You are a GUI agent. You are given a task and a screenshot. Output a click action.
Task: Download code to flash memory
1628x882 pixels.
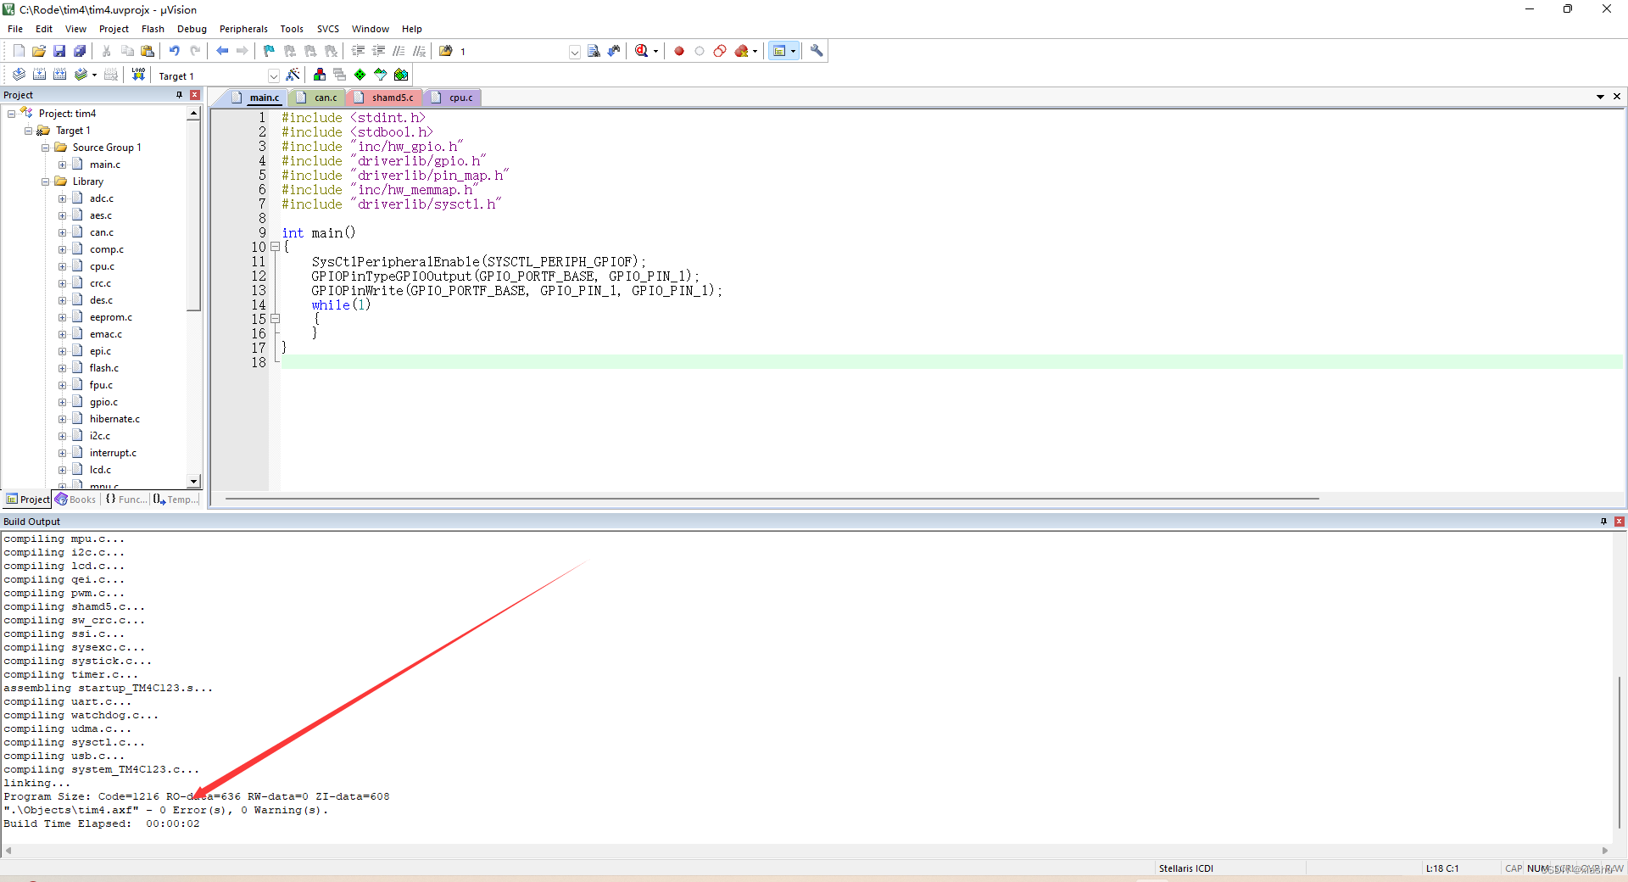[x=138, y=75]
